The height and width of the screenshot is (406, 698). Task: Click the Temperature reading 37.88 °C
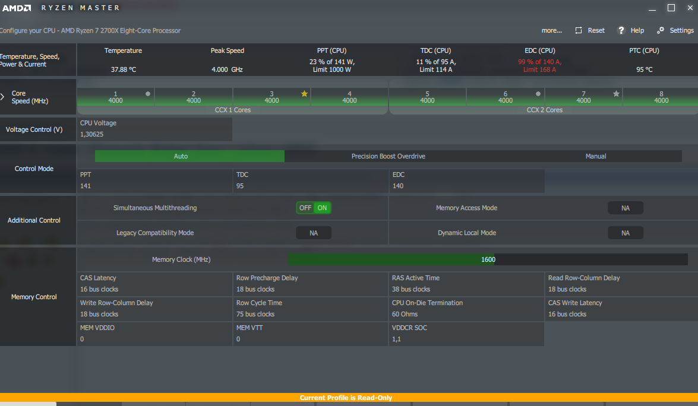click(124, 70)
